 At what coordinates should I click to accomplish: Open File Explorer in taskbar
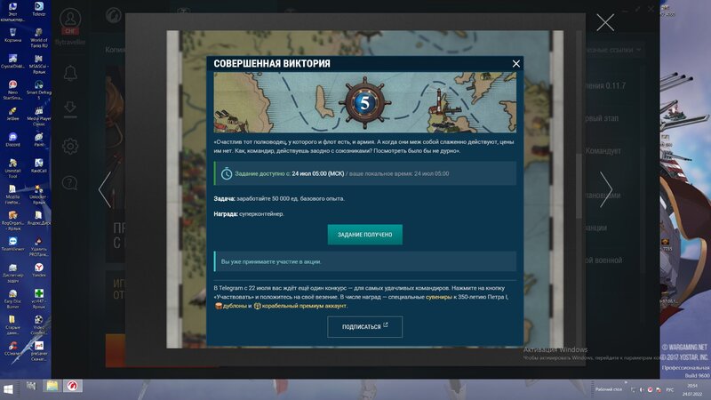coord(52,386)
